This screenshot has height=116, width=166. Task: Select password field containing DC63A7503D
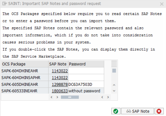pos(86,84)
